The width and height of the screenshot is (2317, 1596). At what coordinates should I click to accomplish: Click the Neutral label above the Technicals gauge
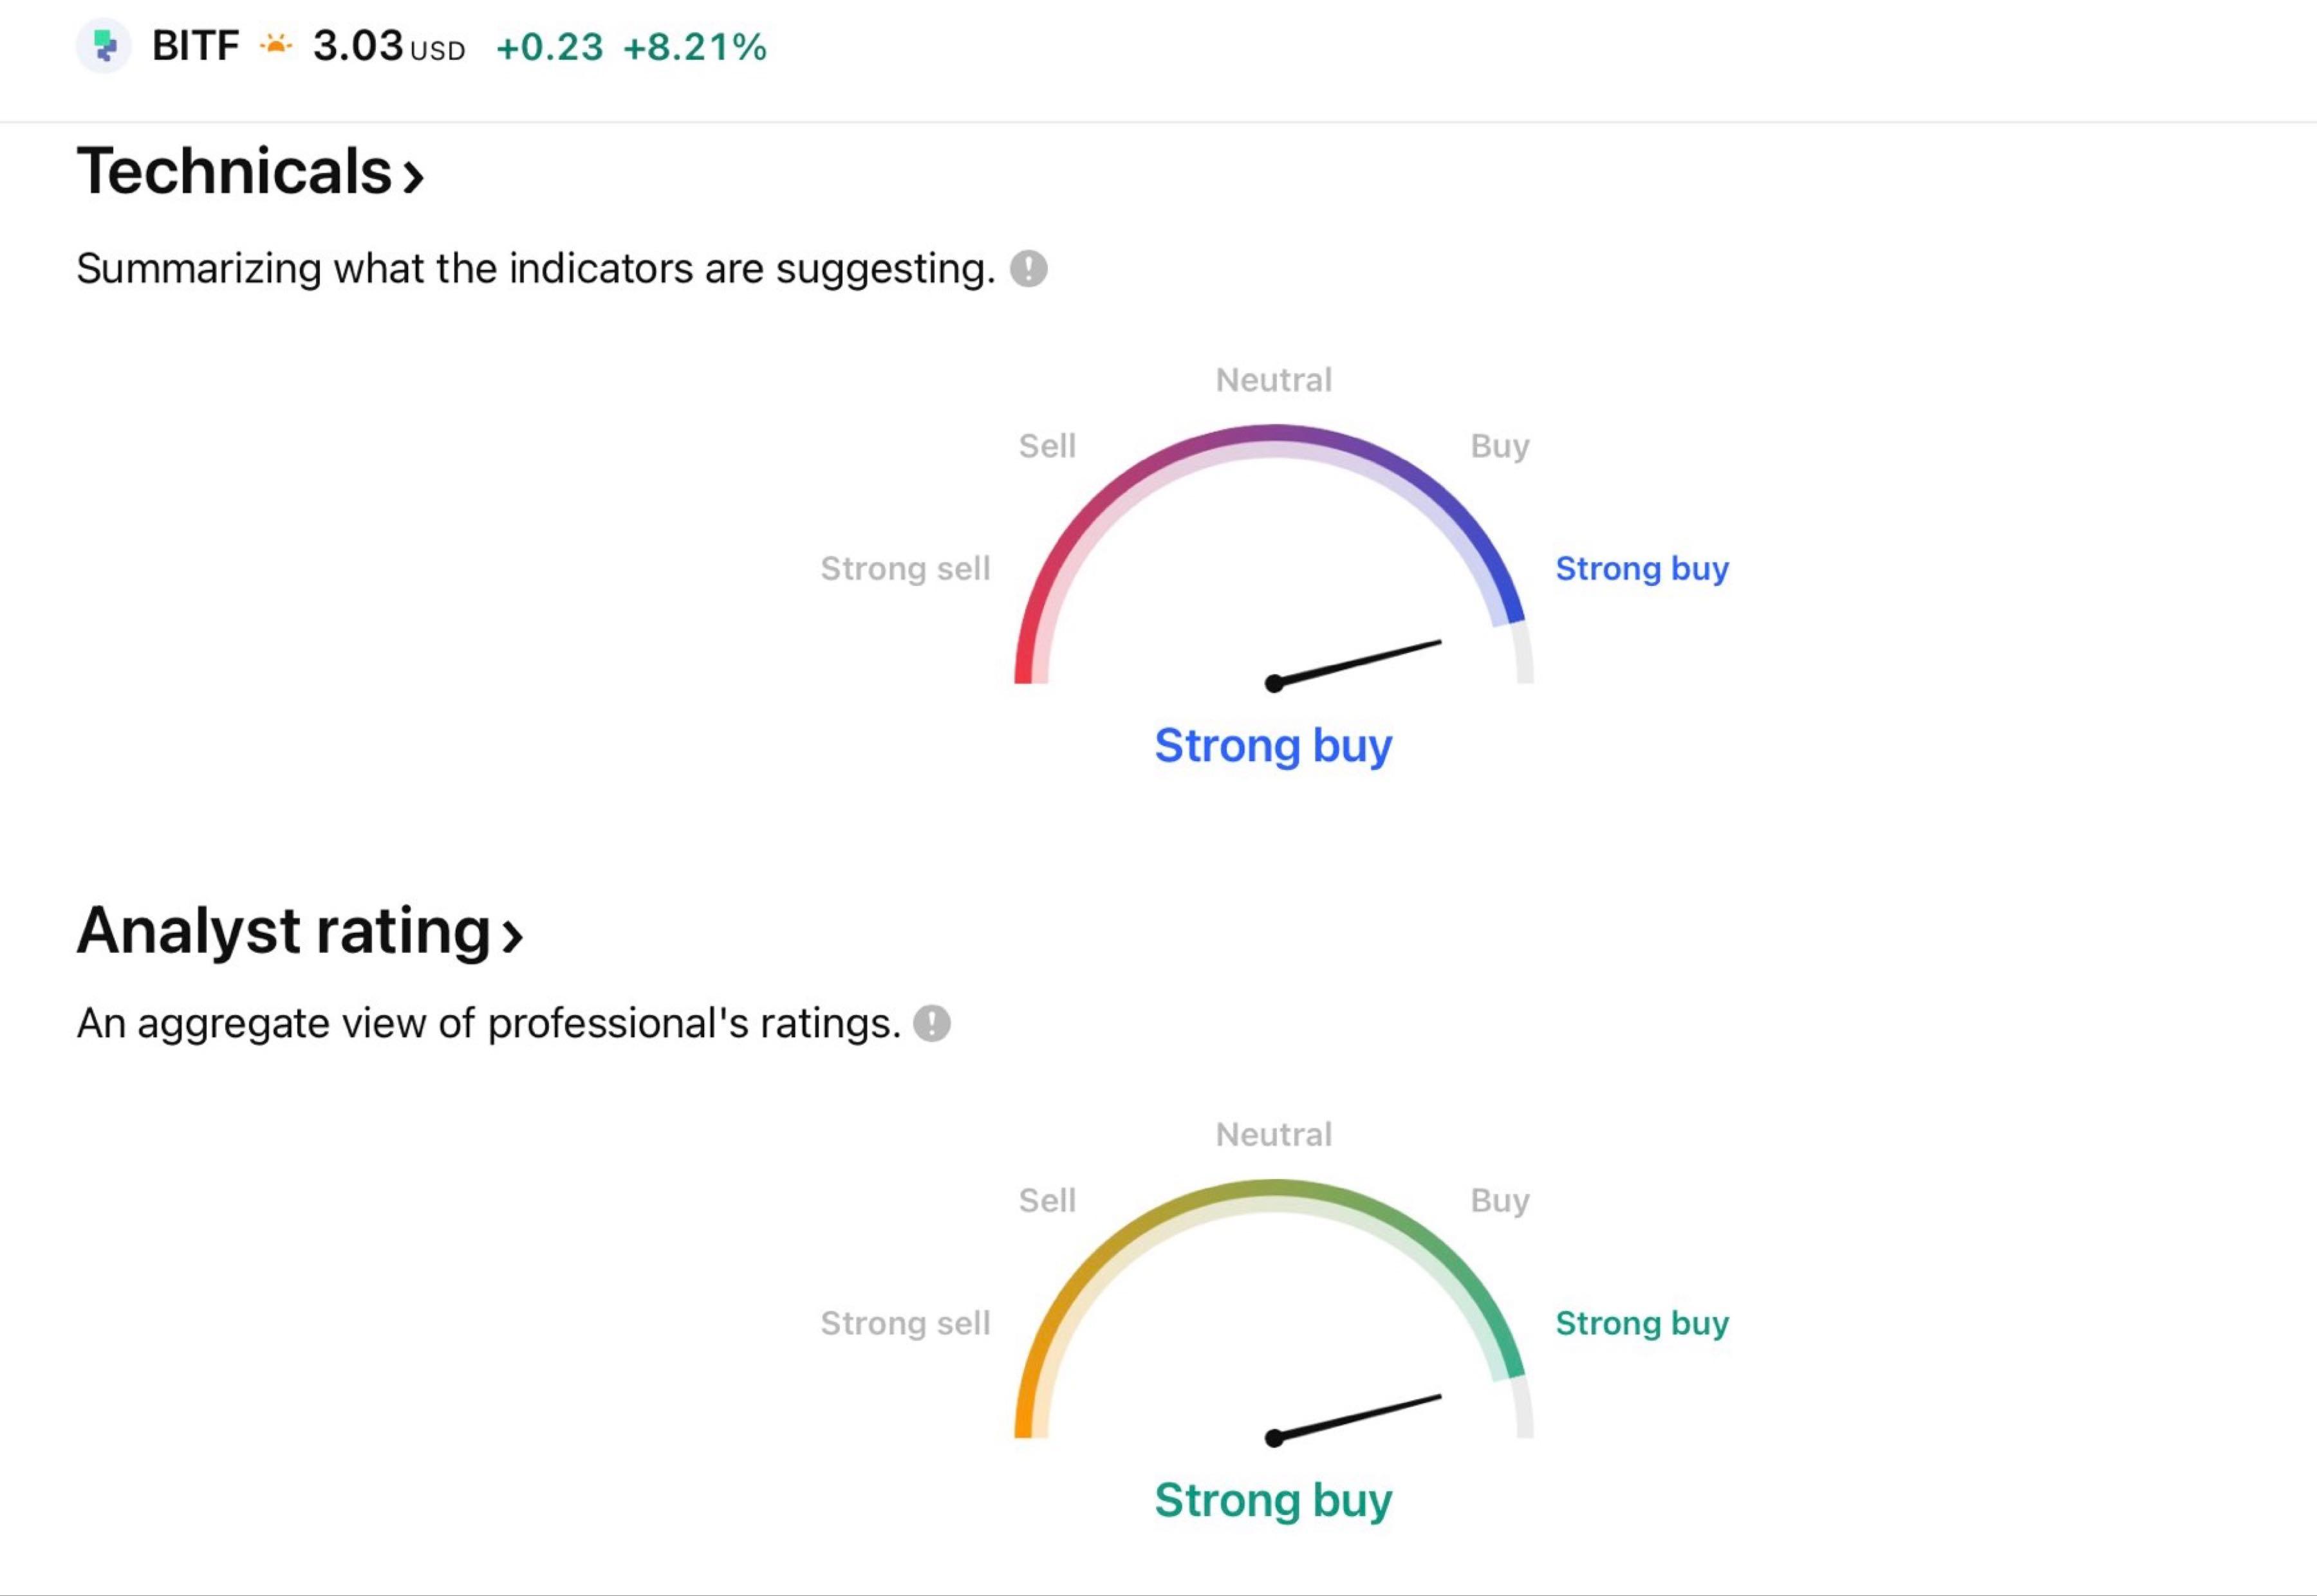1272,380
